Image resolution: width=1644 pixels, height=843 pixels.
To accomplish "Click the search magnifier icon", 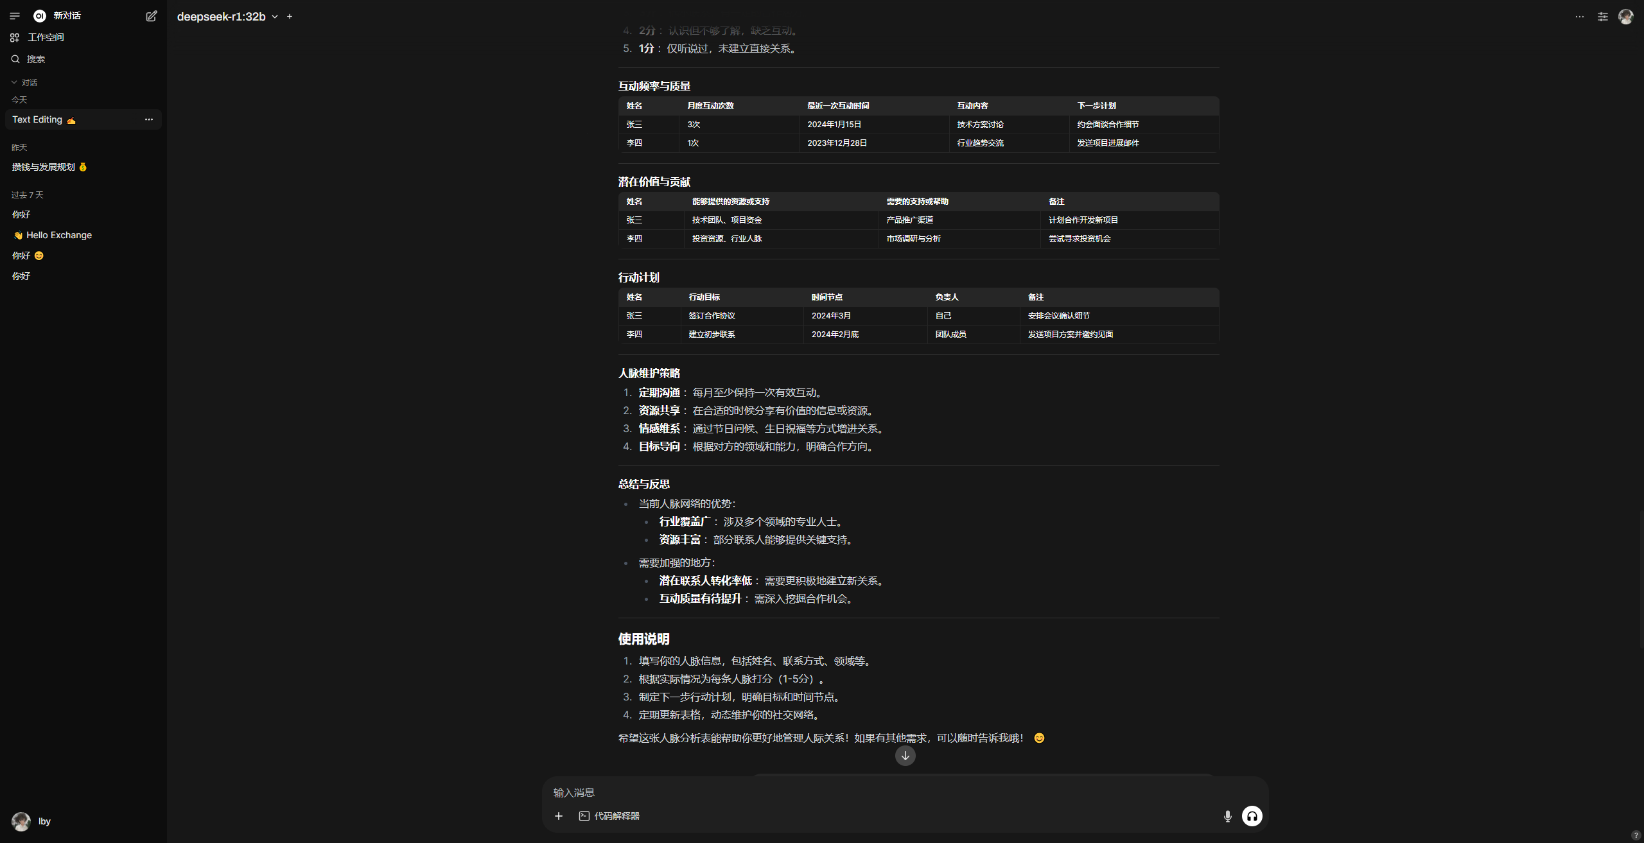I will tap(15, 59).
